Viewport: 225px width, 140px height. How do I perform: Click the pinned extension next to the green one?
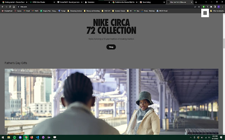tap(207, 7)
